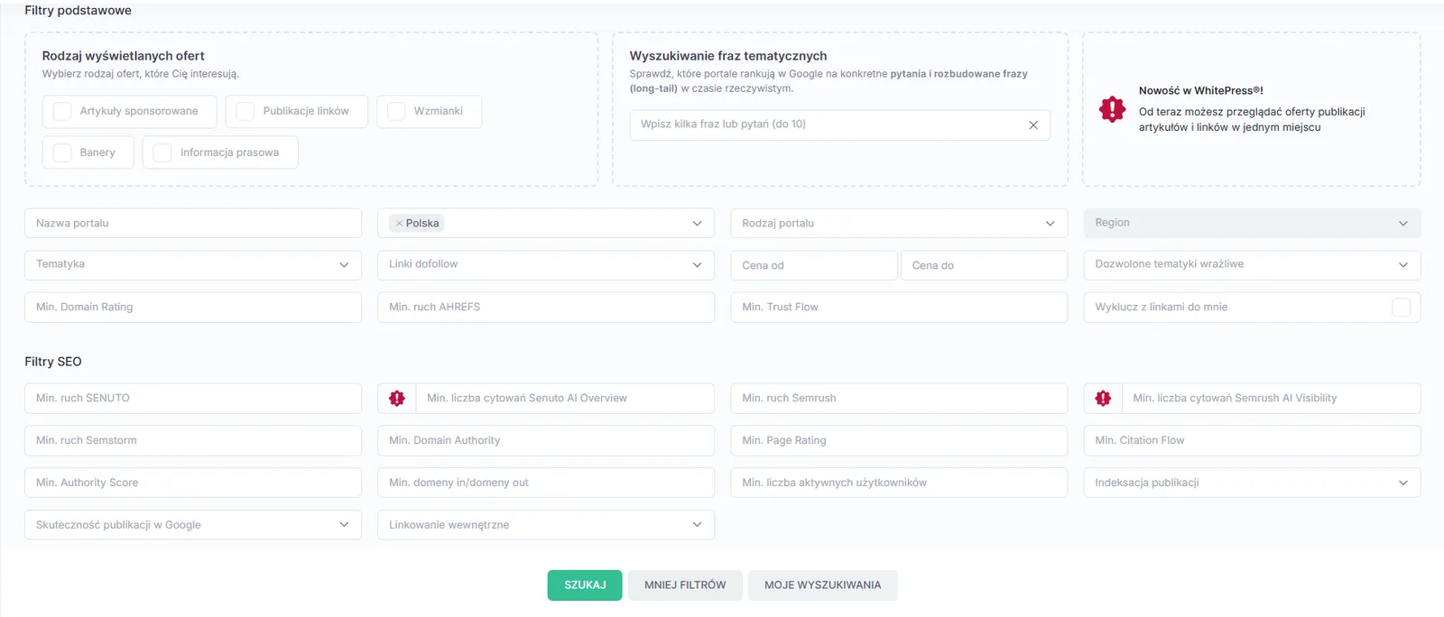Screen dimensions: 1444x617
Task: Clear the phrase search with the X icon
Action: pos(1033,124)
